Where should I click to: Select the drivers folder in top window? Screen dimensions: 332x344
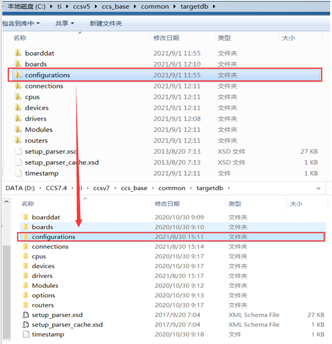36,119
